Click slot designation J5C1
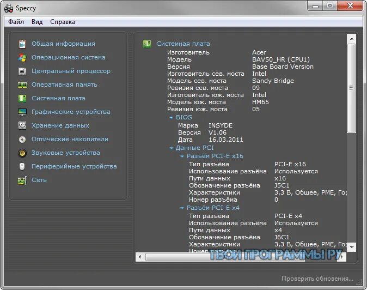The image size is (367, 290). (x=282, y=185)
